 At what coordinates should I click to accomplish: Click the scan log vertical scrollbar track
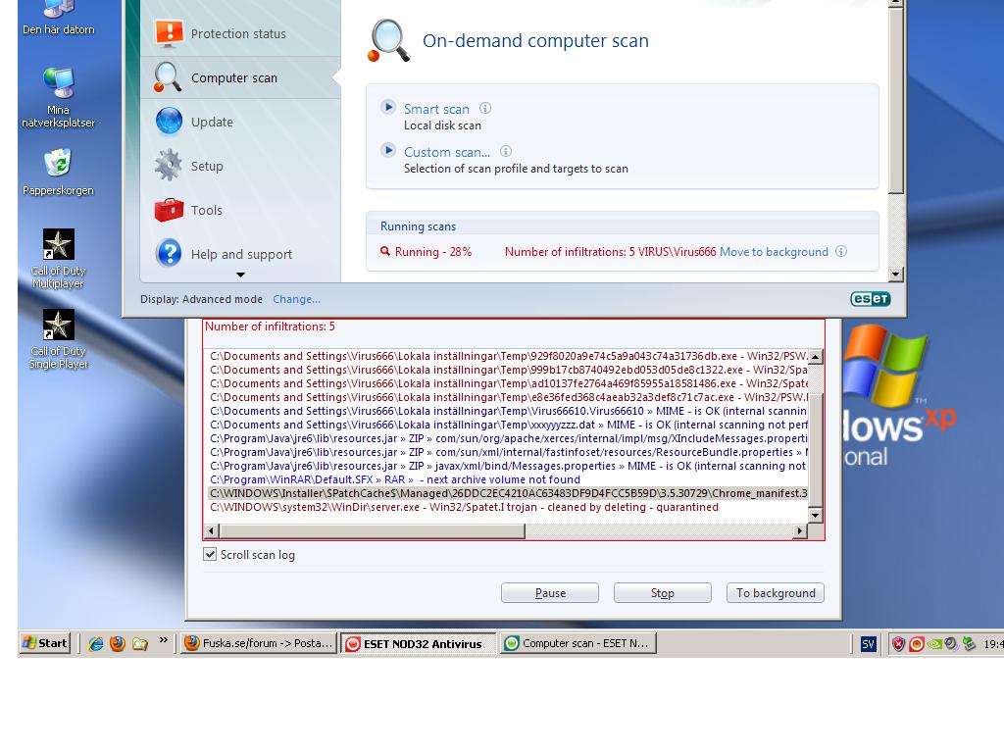pyautogui.click(x=815, y=435)
